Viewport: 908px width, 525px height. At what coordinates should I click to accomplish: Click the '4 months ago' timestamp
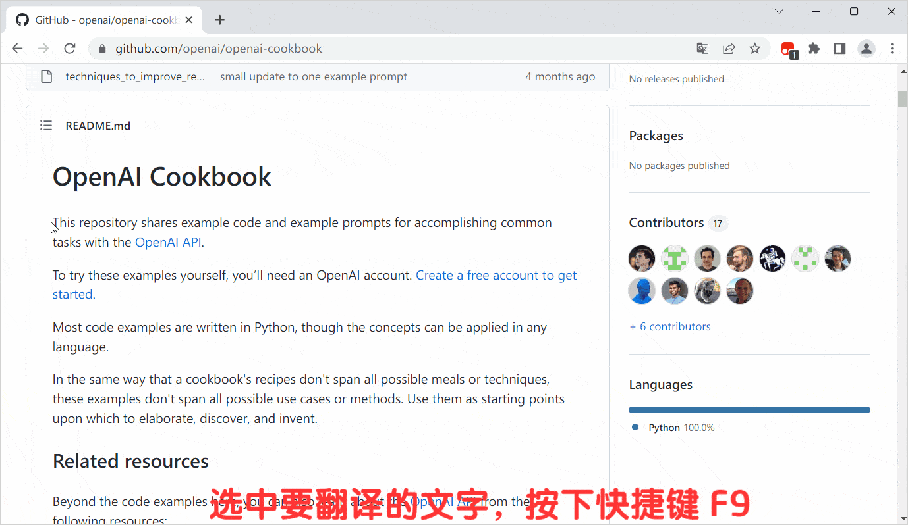(x=560, y=77)
